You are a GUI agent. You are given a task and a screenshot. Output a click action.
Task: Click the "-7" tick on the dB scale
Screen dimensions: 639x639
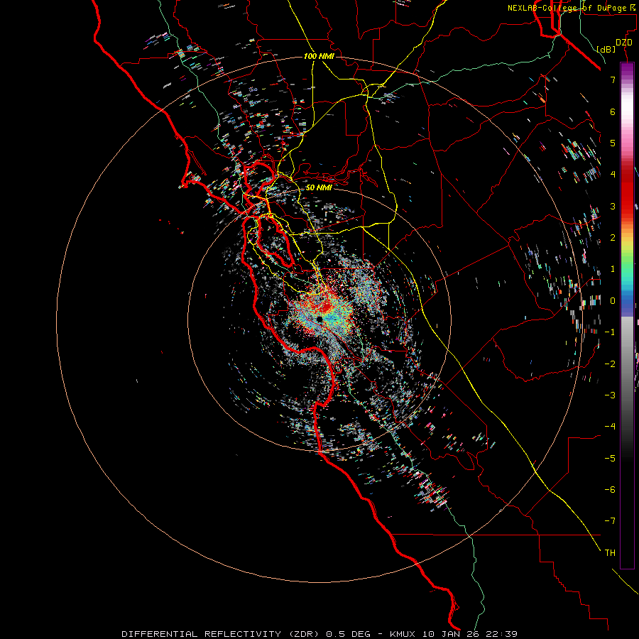(x=610, y=521)
